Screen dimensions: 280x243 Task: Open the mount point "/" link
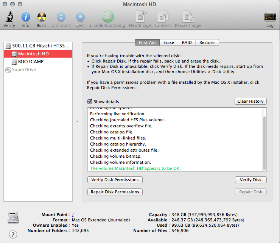click(x=73, y=215)
